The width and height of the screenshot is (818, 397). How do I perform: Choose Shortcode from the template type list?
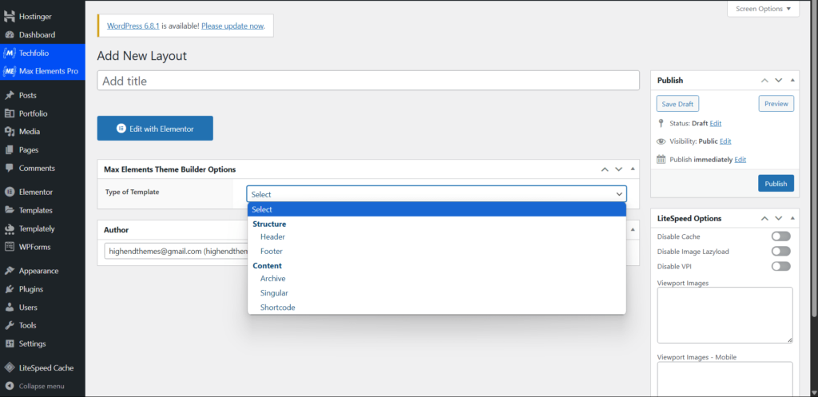coord(437,308)
